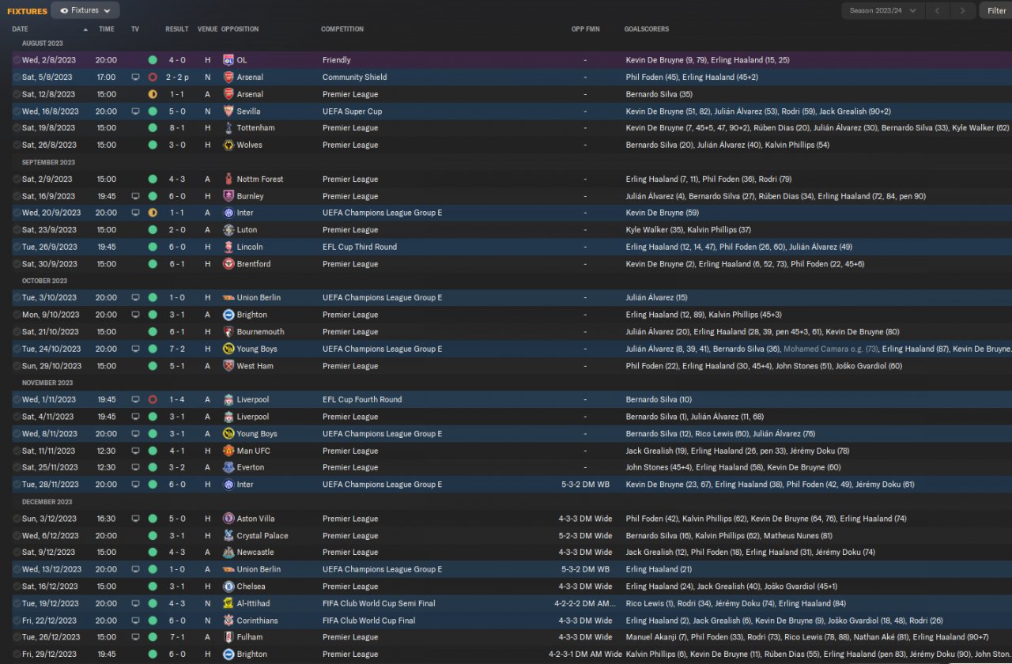Click the Friendly competition text
Image resolution: width=1012 pixels, height=664 pixels.
[337, 60]
